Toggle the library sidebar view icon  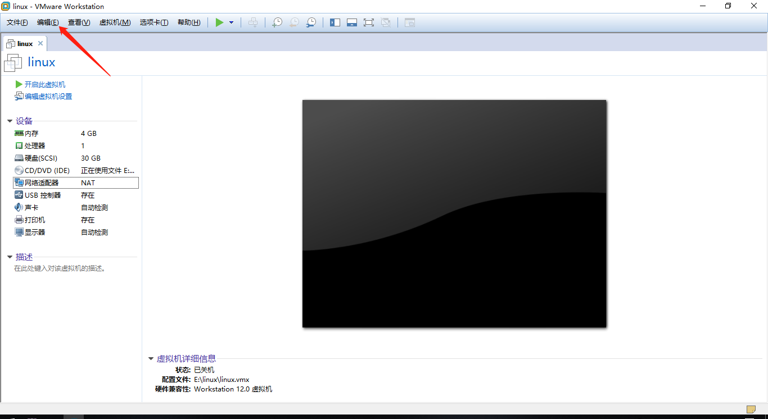[335, 22]
